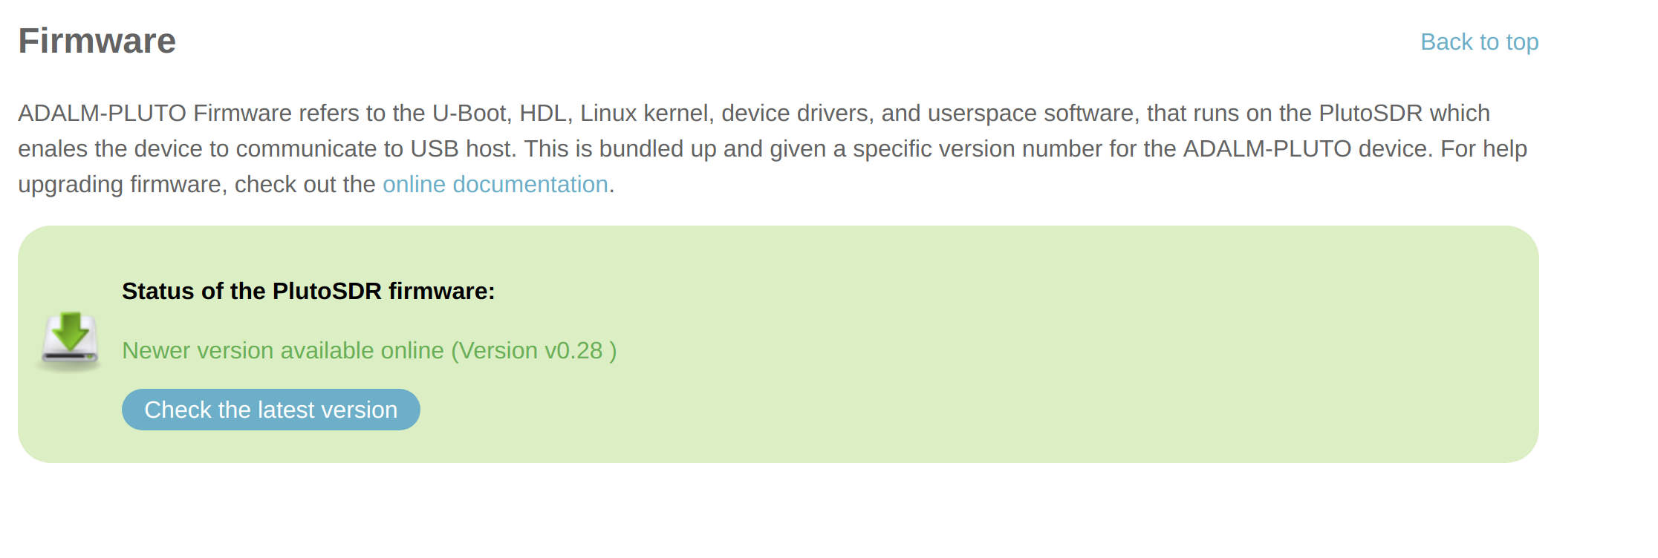This screenshot has width=1658, height=558.
Task: Click the Firmware section heading
Action: (x=97, y=41)
